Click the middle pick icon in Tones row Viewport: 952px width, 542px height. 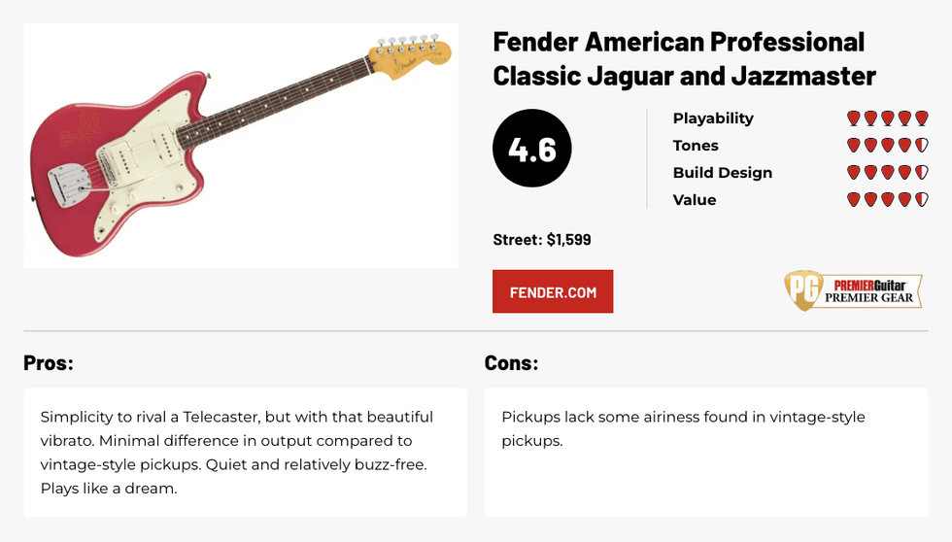click(887, 146)
